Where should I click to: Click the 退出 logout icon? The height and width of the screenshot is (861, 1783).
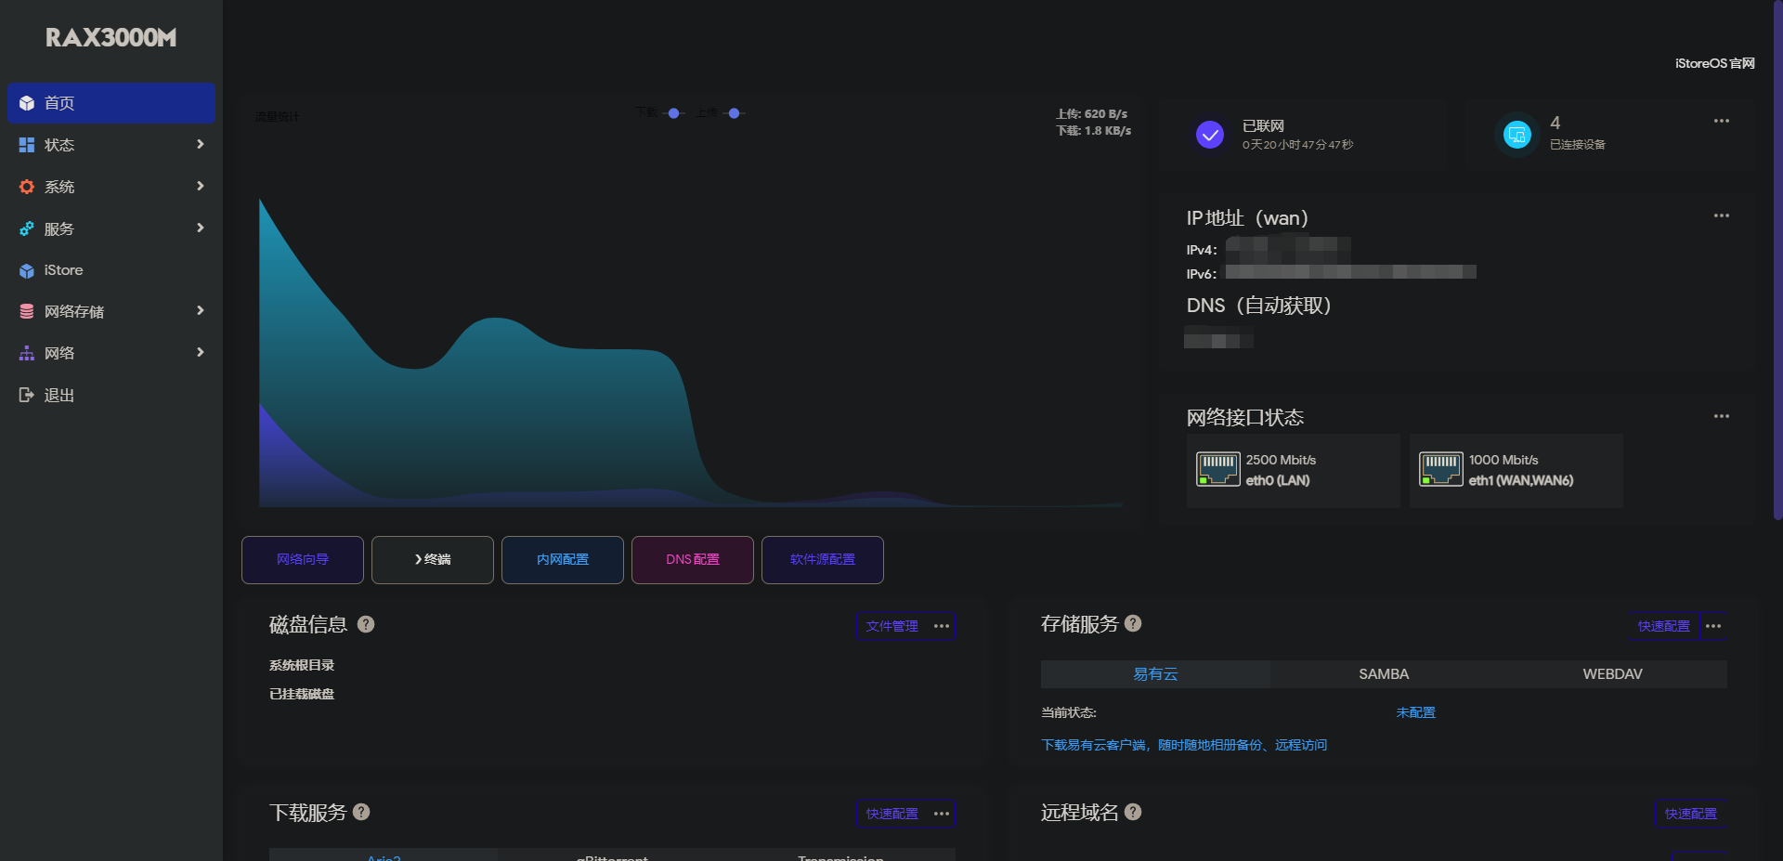coord(26,394)
